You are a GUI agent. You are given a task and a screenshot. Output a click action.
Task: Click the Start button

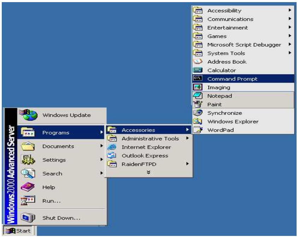18,231
